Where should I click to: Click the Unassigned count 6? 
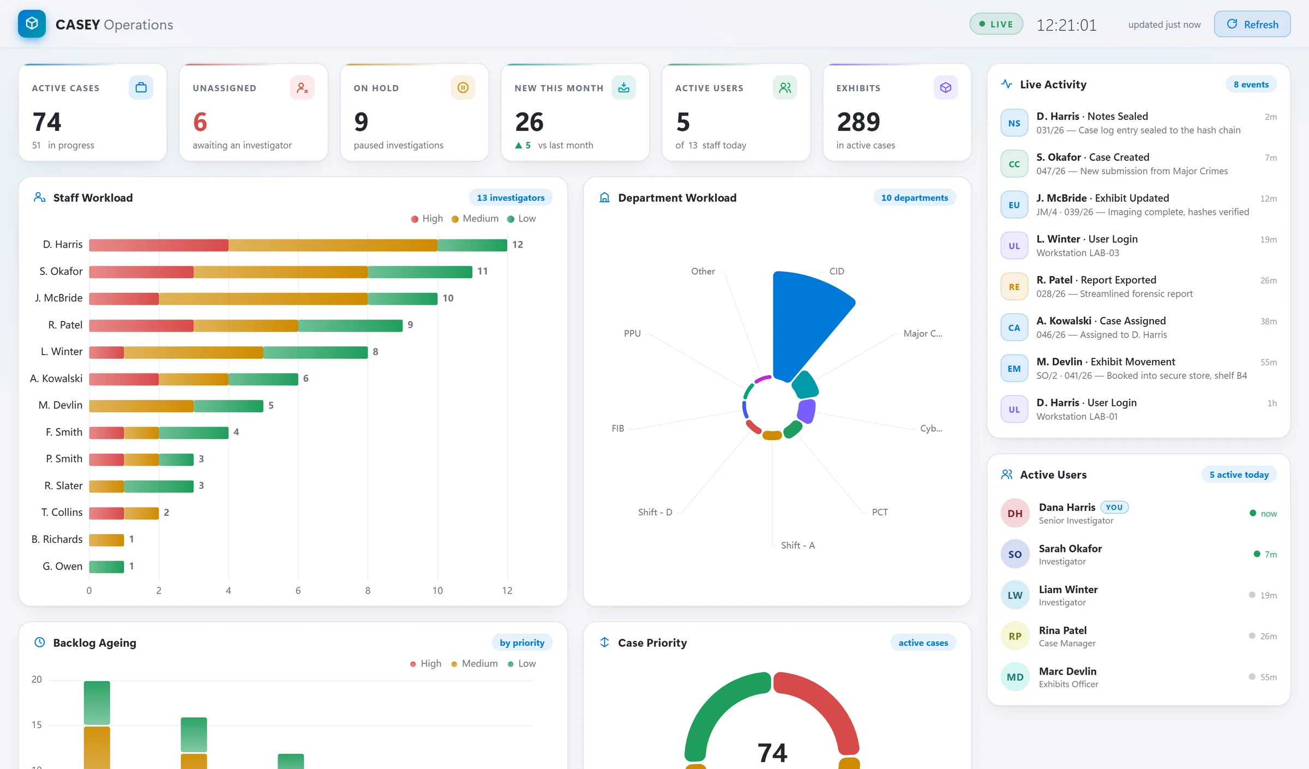tap(200, 122)
